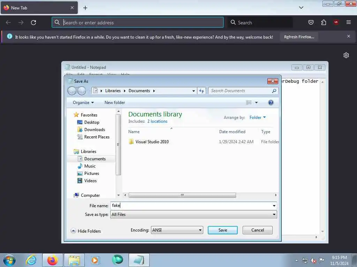Screen dimensions: 357x267
Task: Close the New Tab tab
Action: tap(72, 8)
